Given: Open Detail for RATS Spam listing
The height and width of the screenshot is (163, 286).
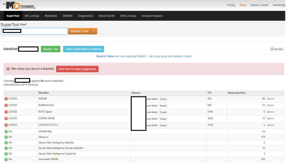Looking at the screenshot, I should [x=163, y=112].
